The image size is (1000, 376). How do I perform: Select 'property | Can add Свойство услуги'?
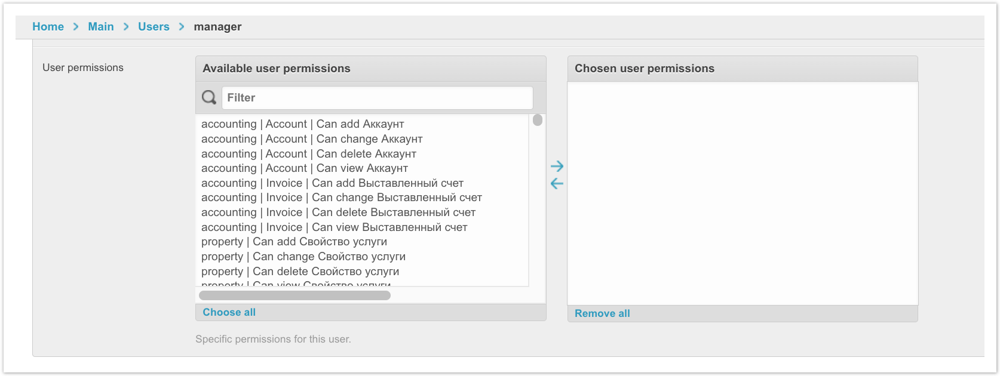click(x=294, y=242)
